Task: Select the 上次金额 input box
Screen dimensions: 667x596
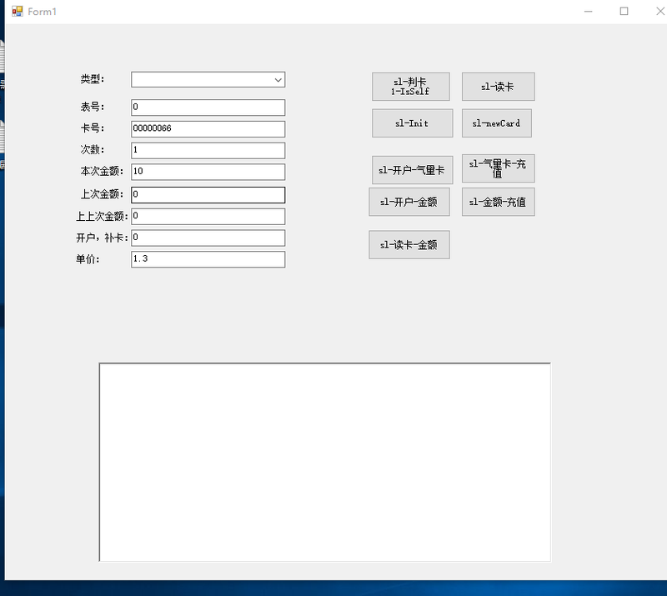Action: point(208,195)
